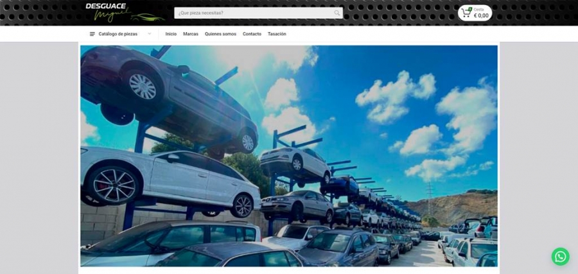Open the Marcas menu item
This screenshot has height=274, width=578.
click(x=191, y=34)
